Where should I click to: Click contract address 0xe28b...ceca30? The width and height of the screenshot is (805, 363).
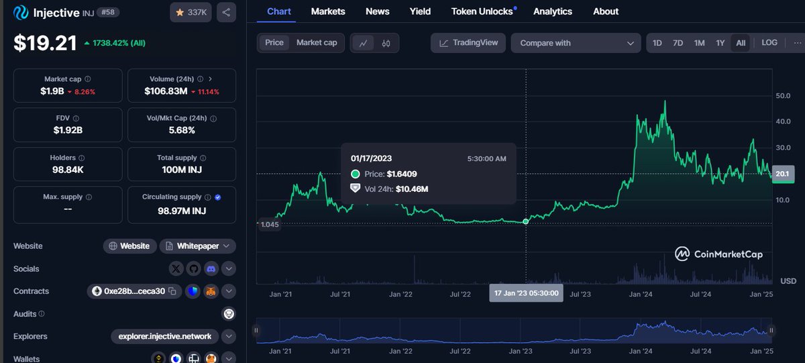[134, 291]
